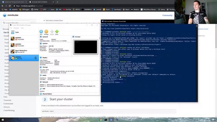The width and height of the screenshot is (217, 122).
Task: Open the GitHub bookmark
Action: tap(35, 9)
